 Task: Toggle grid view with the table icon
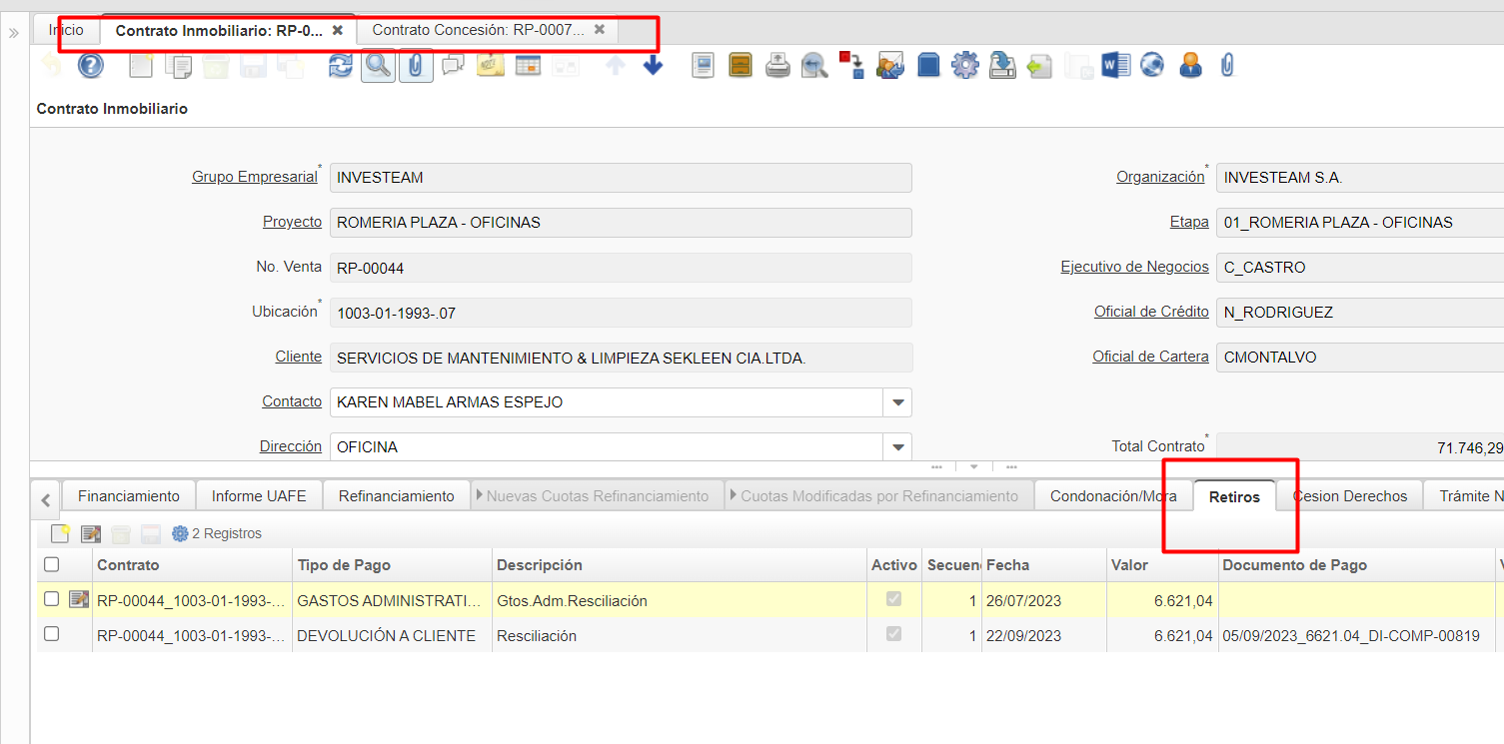(x=528, y=66)
